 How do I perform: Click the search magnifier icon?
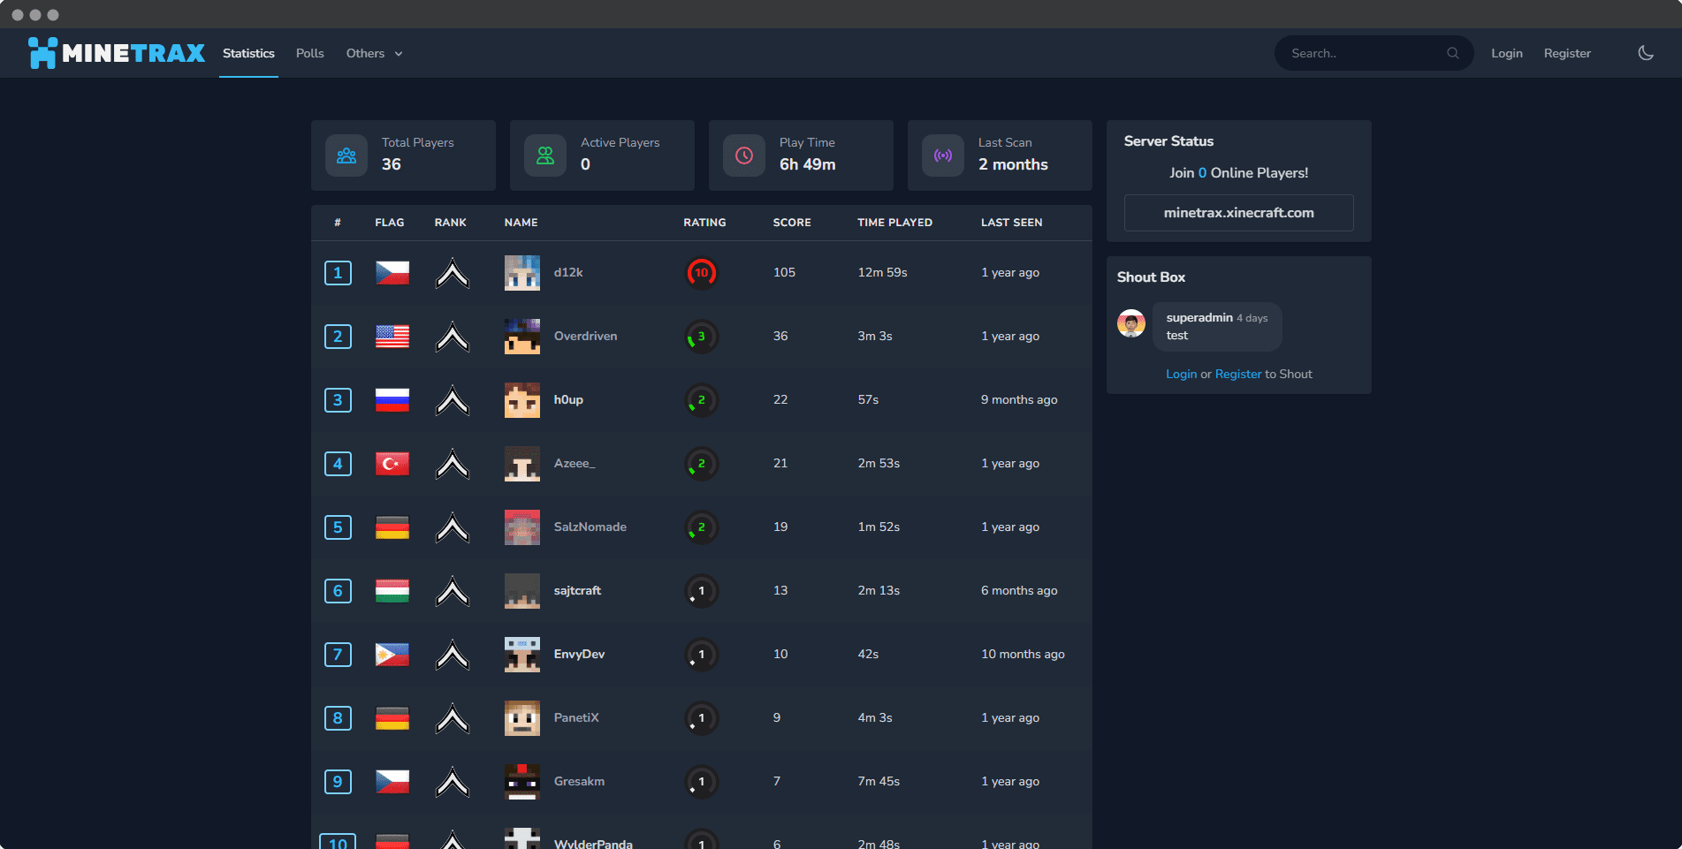pyautogui.click(x=1452, y=53)
